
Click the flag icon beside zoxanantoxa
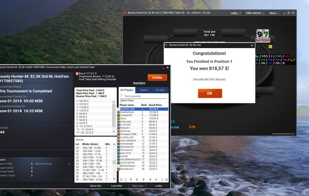(x=119, y=112)
